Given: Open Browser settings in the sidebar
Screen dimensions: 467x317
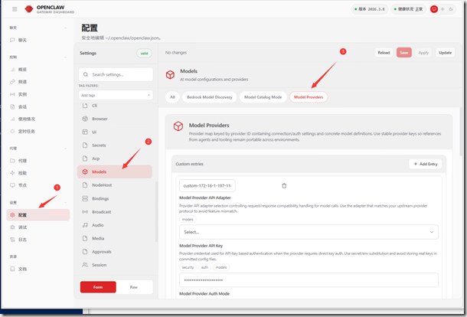Looking at the screenshot, I should point(100,119).
